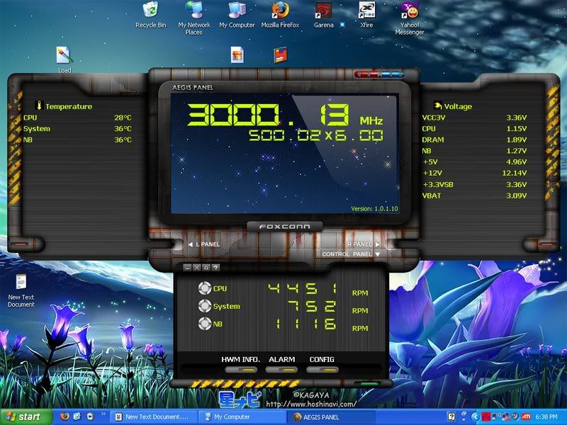Switch to the ALARM section

pos(282,360)
